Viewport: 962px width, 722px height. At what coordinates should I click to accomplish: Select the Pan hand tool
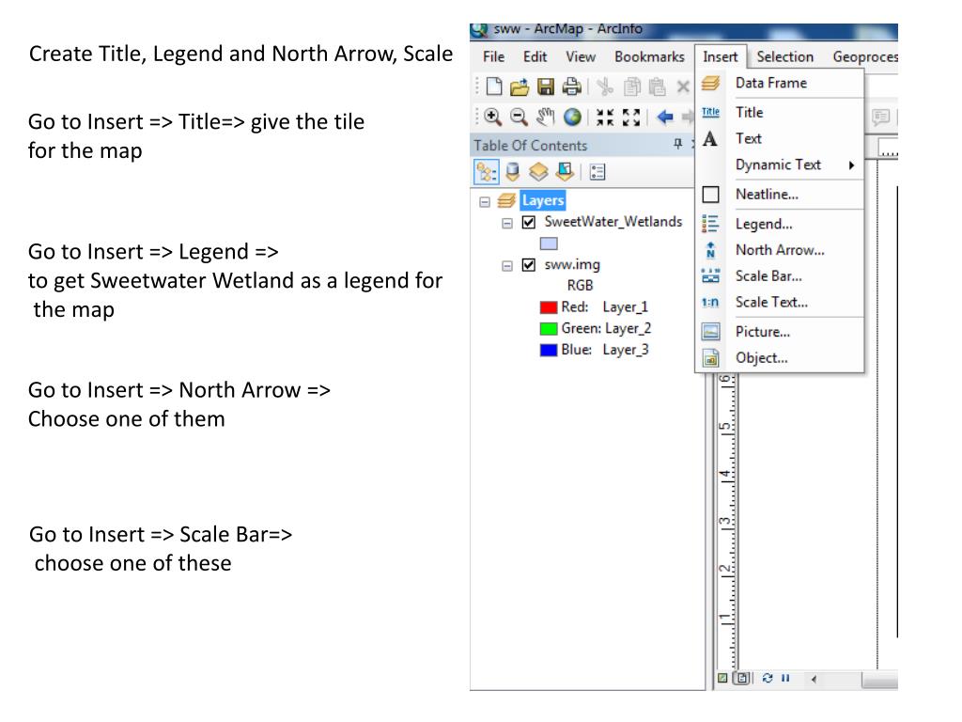546,117
